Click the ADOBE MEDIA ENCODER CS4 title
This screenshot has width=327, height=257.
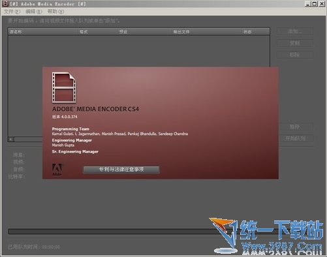click(x=95, y=109)
